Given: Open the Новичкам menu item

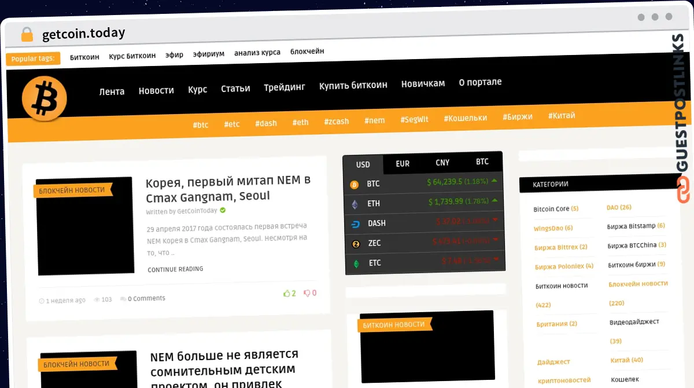Looking at the screenshot, I should click(x=423, y=83).
